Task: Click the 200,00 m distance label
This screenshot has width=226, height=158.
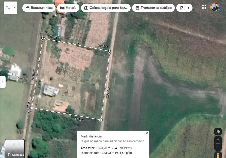Action: (x=55, y=37)
